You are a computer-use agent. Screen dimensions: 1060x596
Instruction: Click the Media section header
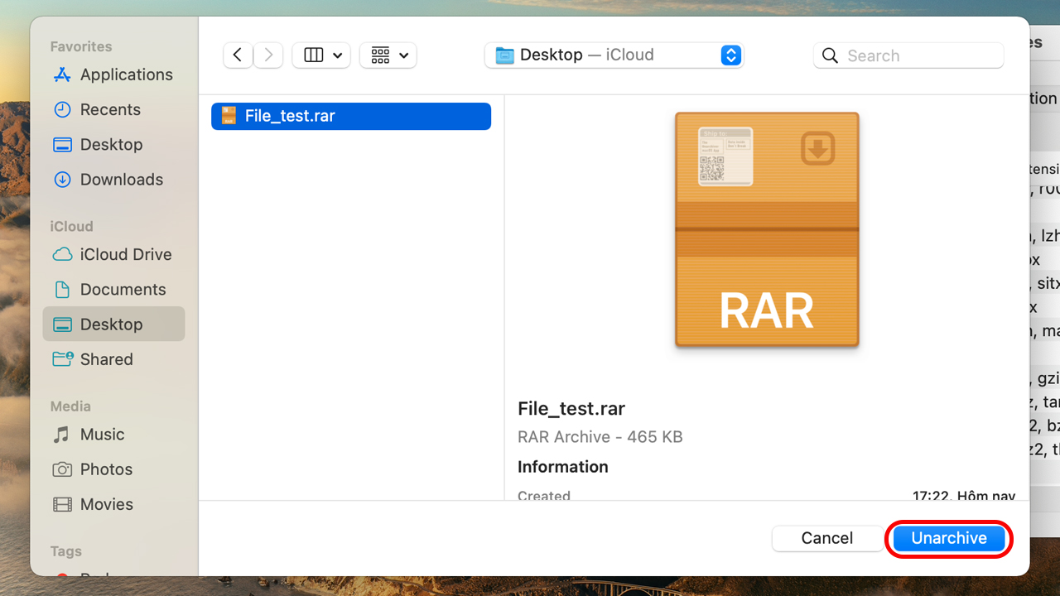click(70, 406)
